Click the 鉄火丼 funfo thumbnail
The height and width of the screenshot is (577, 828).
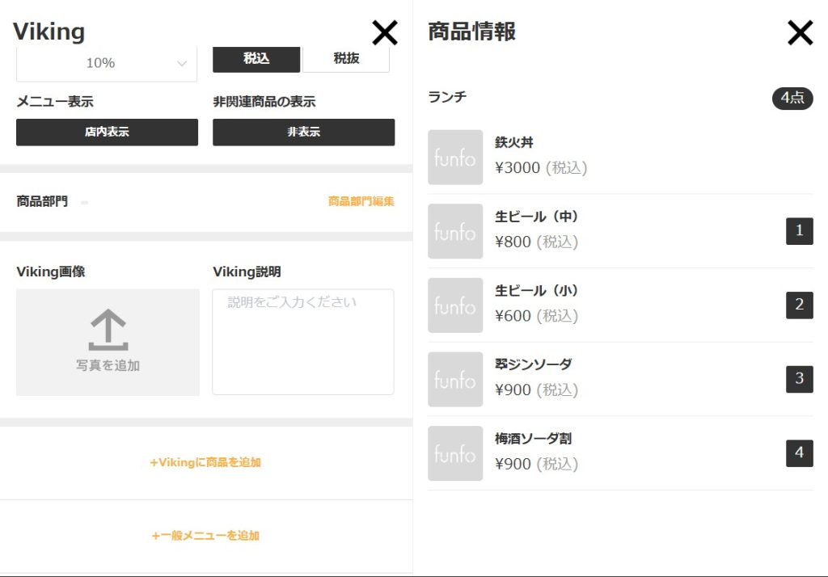[x=455, y=158]
